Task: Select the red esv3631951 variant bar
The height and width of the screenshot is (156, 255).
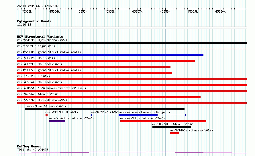Action: click(x=132, y=91)
